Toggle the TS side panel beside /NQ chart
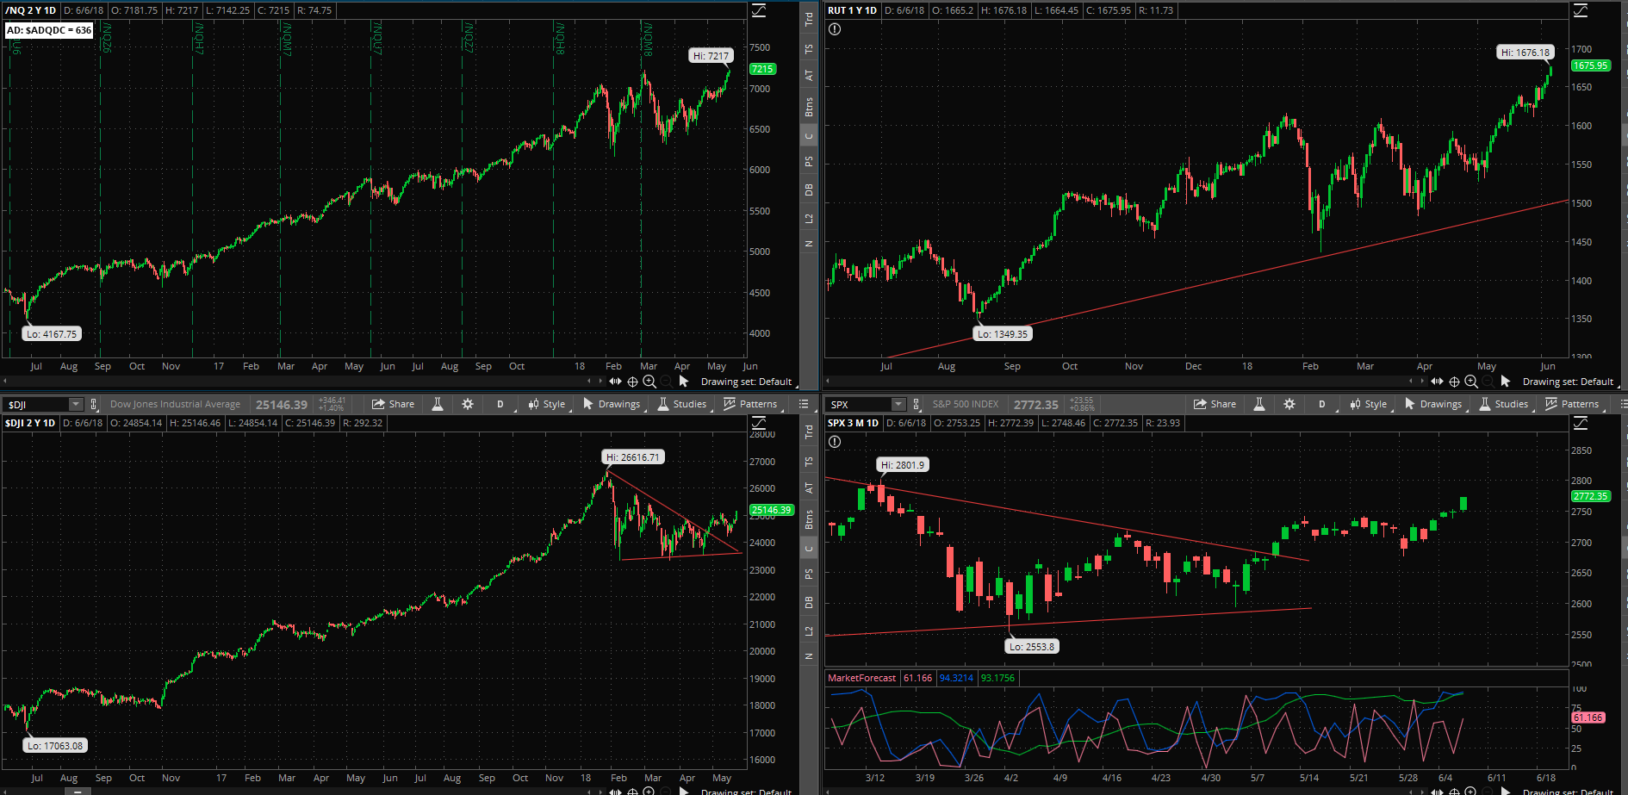Viewport: 1628px width, 795px height. pyautogui.click(x=809, y=49)
